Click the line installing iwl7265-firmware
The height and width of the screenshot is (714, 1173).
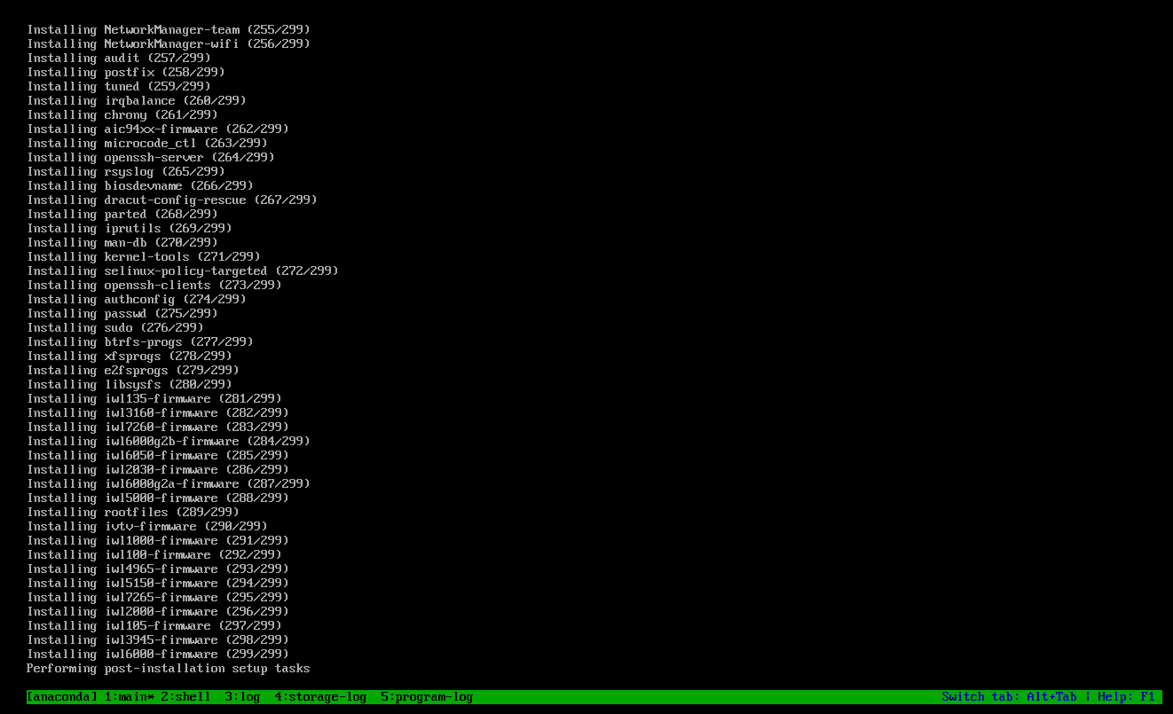(158, 598)
